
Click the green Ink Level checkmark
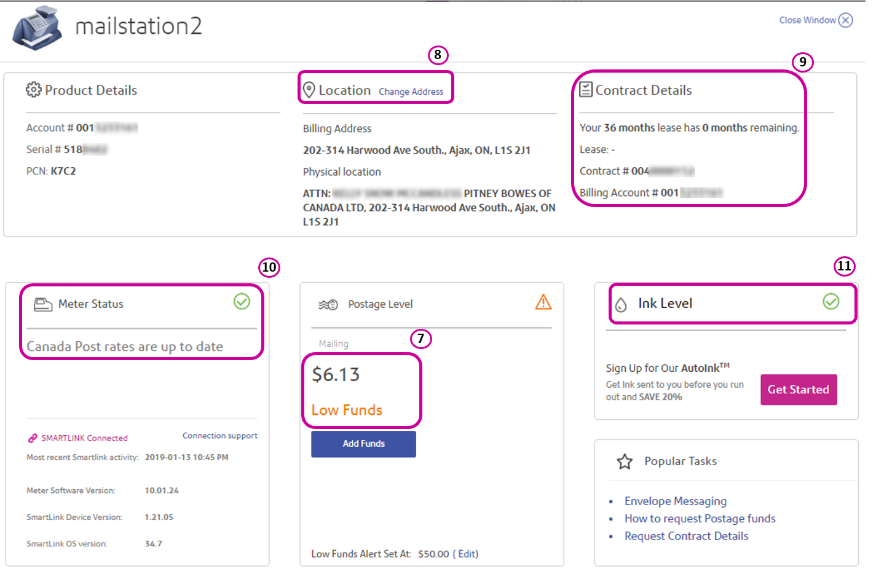pos(831,301)
